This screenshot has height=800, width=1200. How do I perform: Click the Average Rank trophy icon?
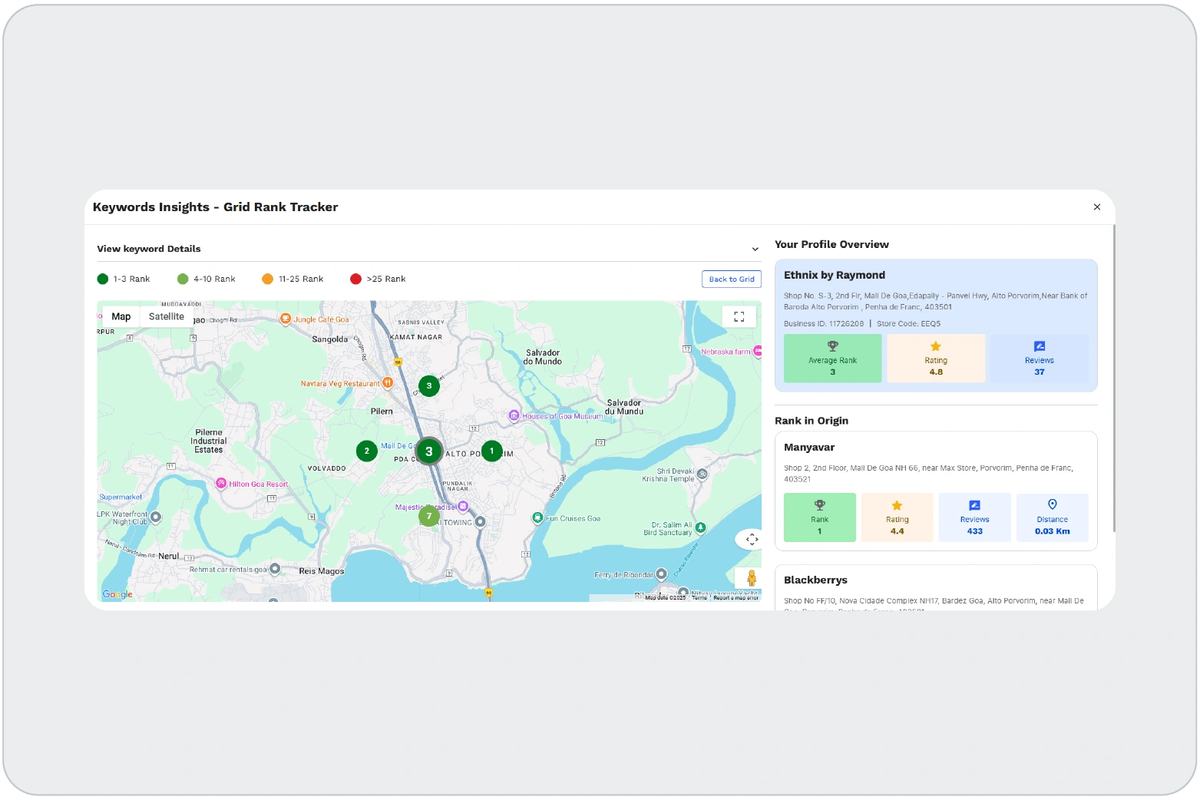(x=832, y=346)
